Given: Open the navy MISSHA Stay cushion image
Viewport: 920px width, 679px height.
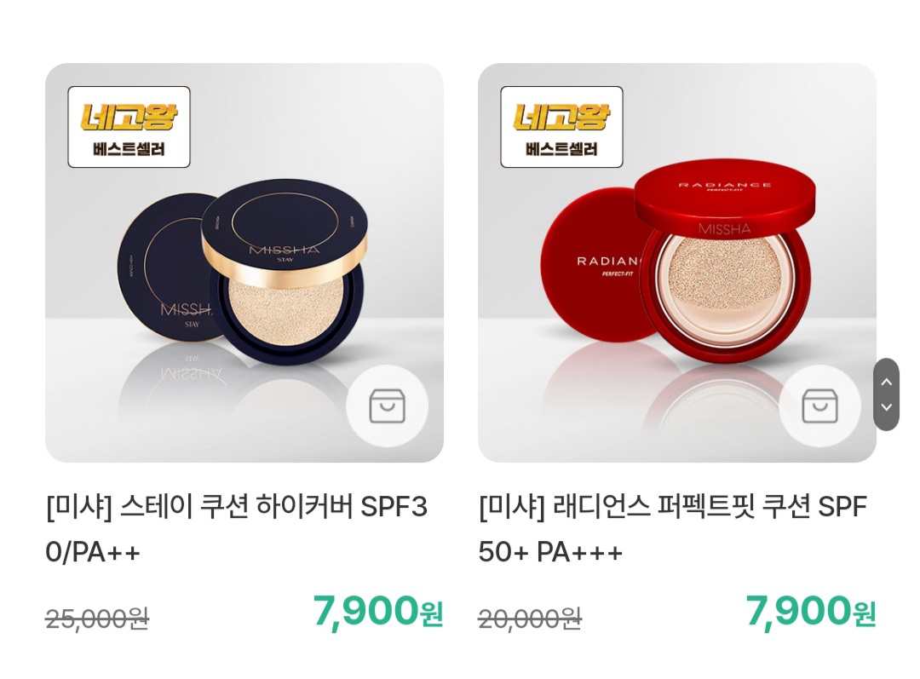Looking at the screenshot, I should 244,262.
